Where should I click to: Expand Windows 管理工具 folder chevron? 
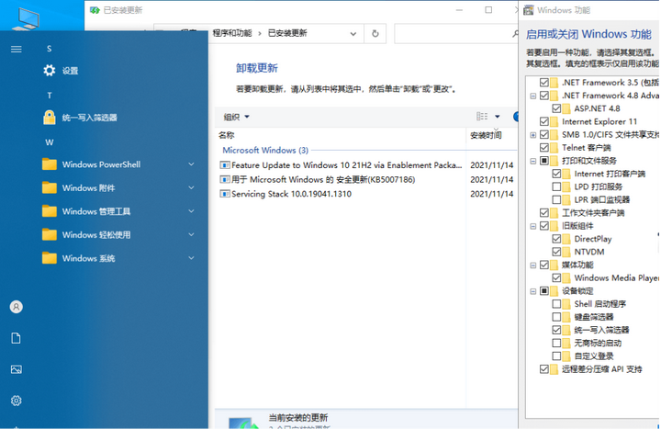coord(191,211)
